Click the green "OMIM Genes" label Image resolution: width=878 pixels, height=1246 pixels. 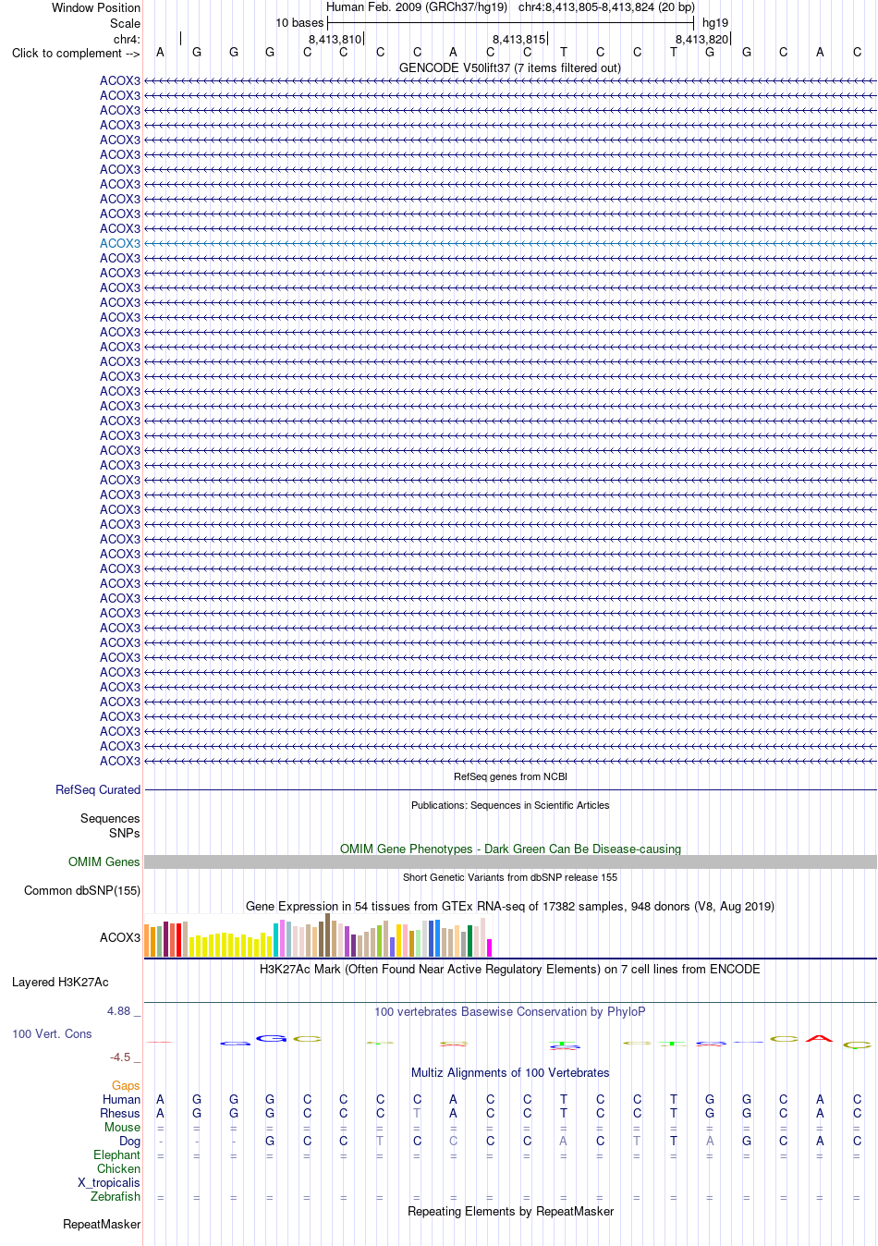point(104,861)
